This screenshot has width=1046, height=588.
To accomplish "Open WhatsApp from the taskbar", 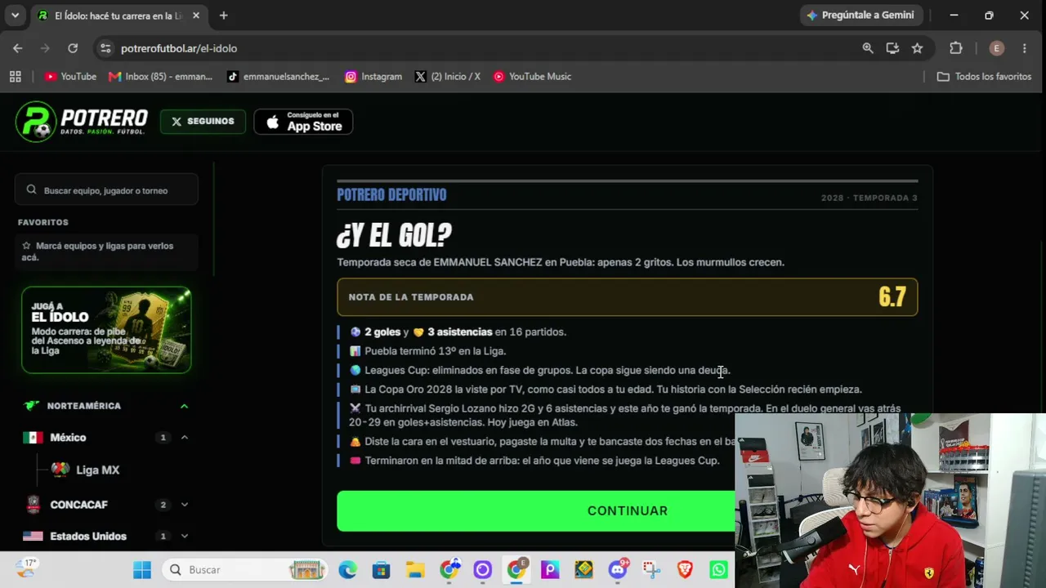I will [719, 569].
